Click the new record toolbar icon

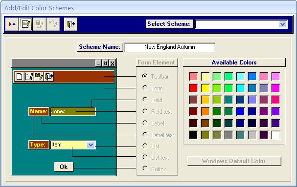click(12, 24)
